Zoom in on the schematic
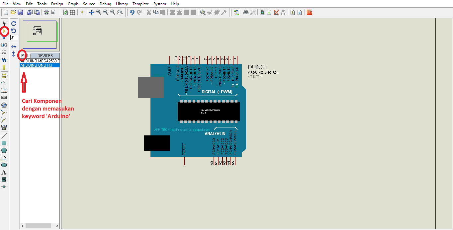 99,12
